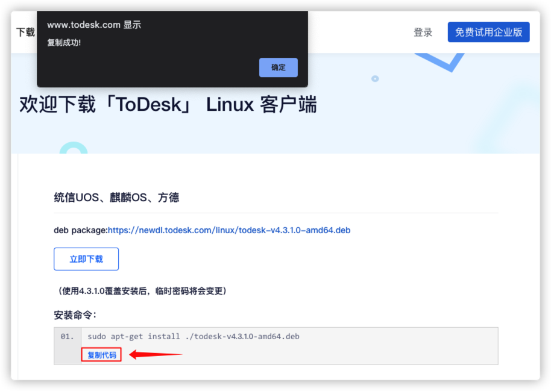Click the note about 临时密码将会变更

(x=142, y=291)
